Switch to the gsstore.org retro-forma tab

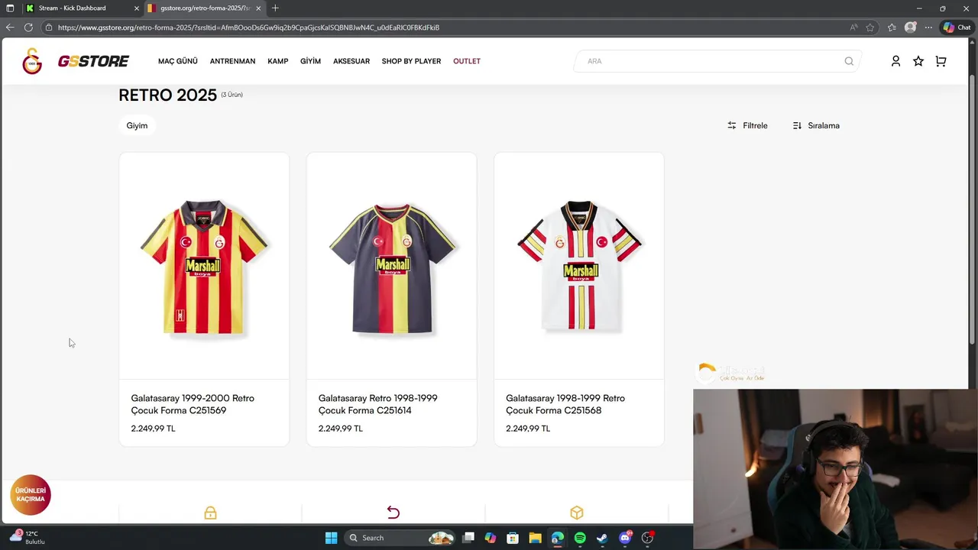204,8
